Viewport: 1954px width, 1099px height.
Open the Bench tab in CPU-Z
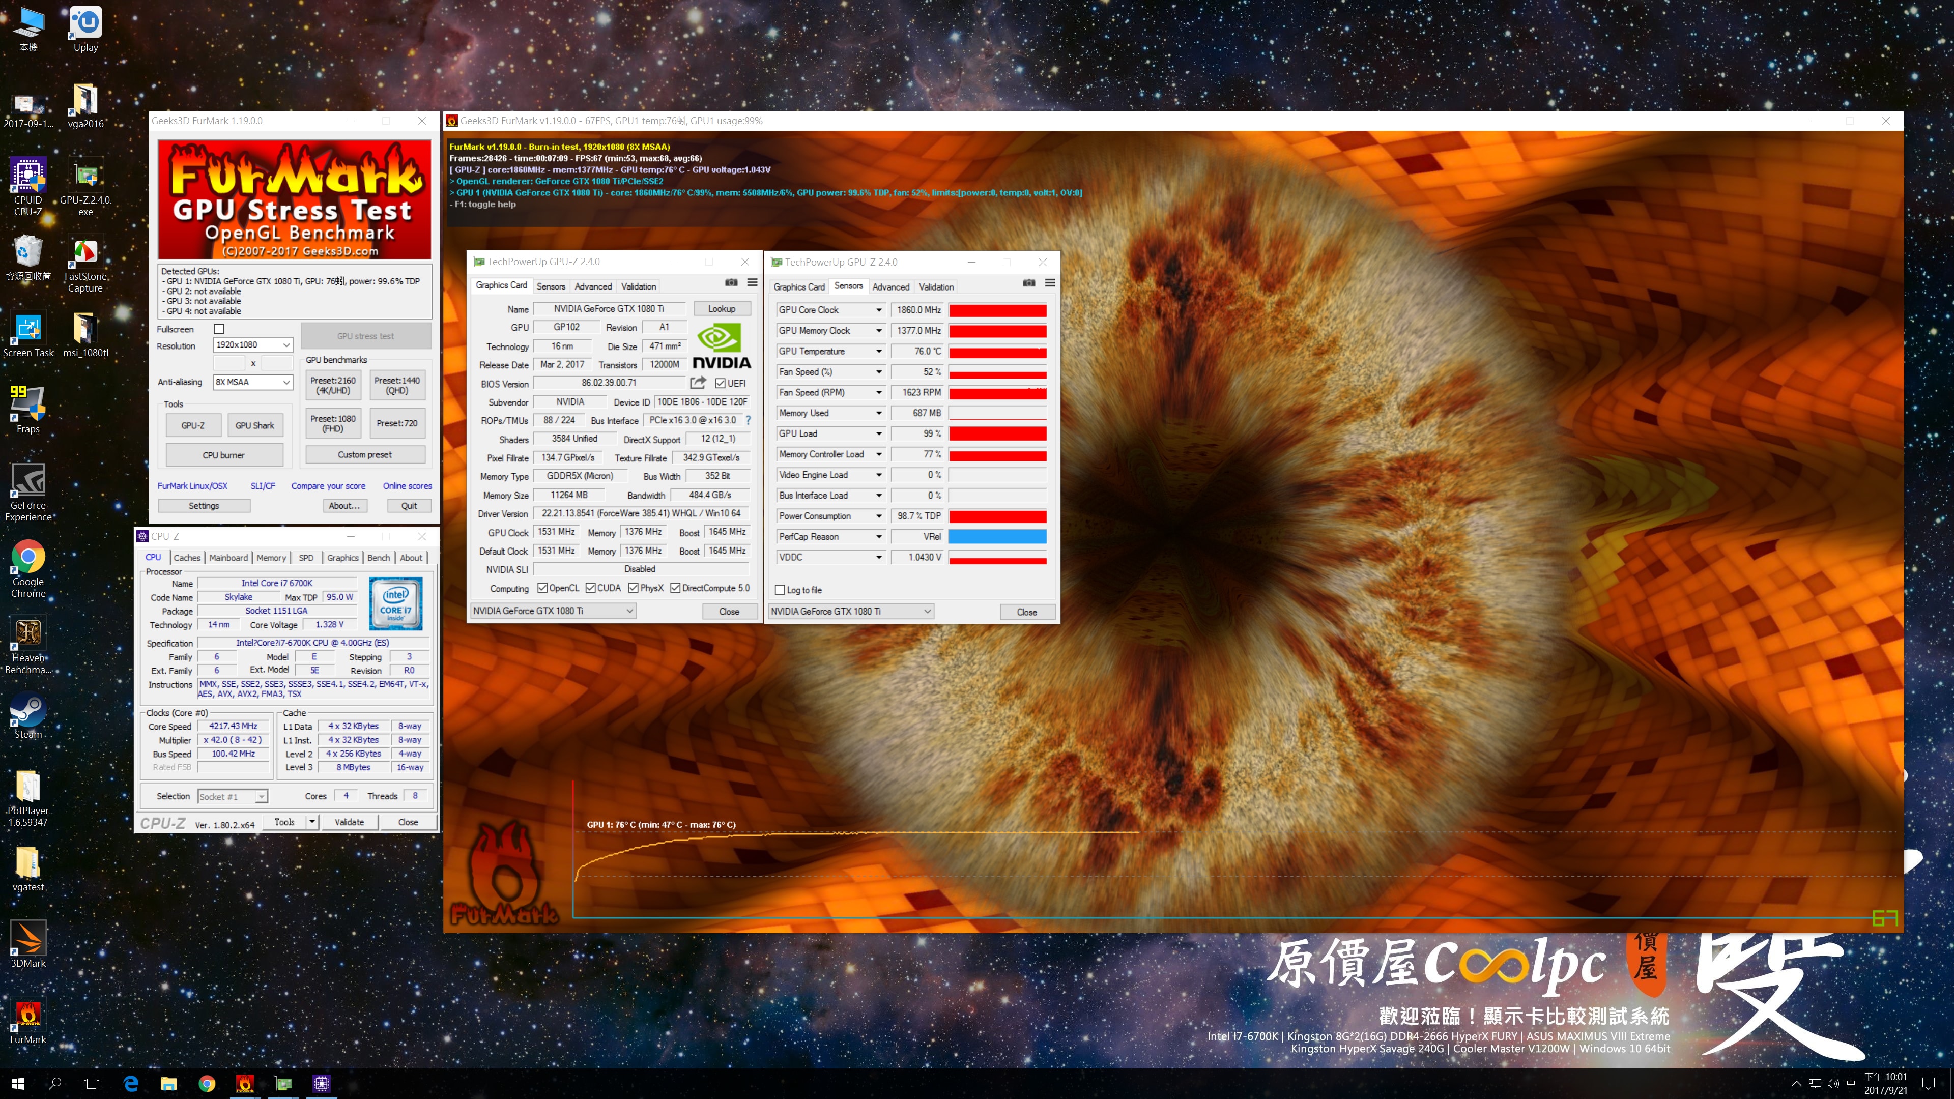coord(379,558)
